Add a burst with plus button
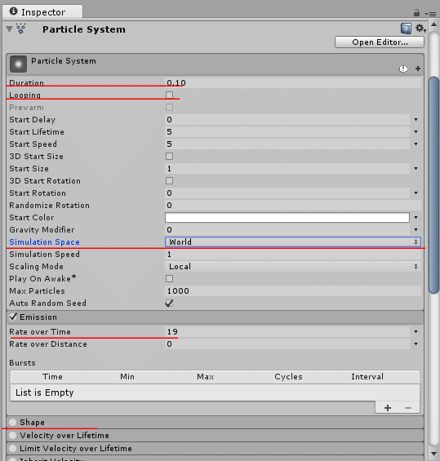Screen dimensions: 440x461 pyautogui.click(x=388, y=408)
